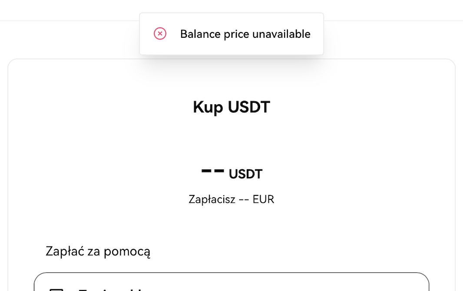Click empty area inside the purchase card
Image resolution: width=463 pixels, height=291 pixels.
click(x=354, y=148)
